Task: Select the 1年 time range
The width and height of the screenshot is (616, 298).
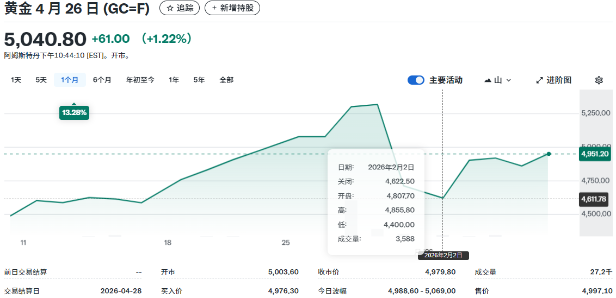Action: 174,80
